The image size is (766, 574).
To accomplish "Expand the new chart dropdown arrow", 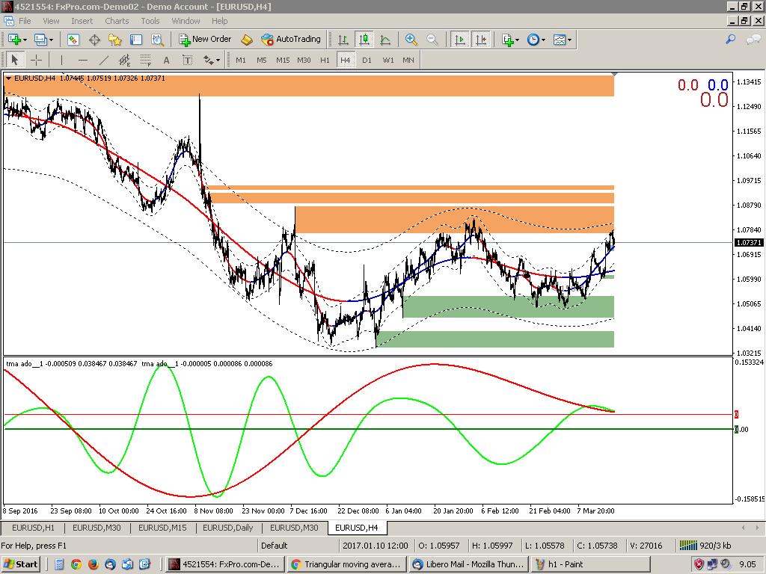I will coord(25,40).
